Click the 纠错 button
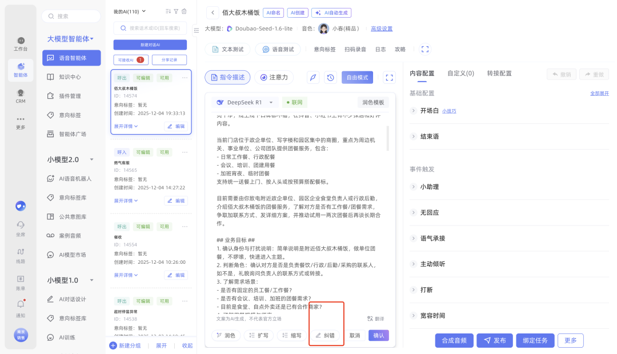The image size is (617, 354). click(325, 336)
